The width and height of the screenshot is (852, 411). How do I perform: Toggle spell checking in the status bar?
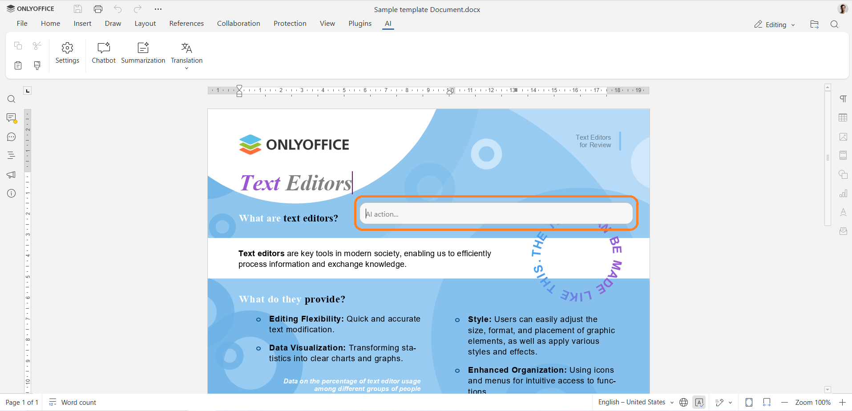[700, 402]
